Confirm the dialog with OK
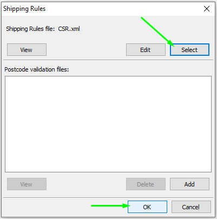Screen dimensions: 217x219 click(x=147, y=207)
